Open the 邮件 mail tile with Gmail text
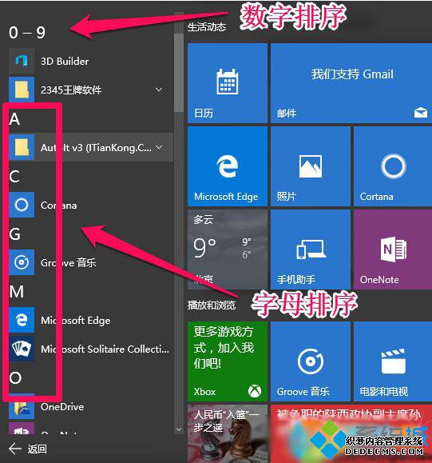The height and width of the screenshot is (463, 432). (x=351, y=83)
